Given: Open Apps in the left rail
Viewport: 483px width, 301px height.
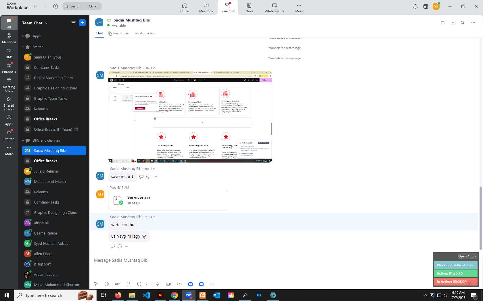Looking at the screenshot, I should point(9,120).
